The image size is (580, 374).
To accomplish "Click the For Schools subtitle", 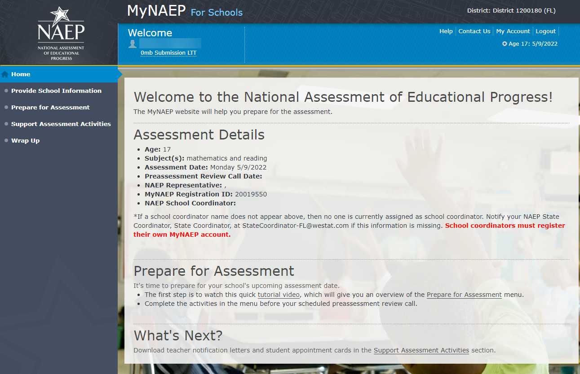I will tap(217, 13).
